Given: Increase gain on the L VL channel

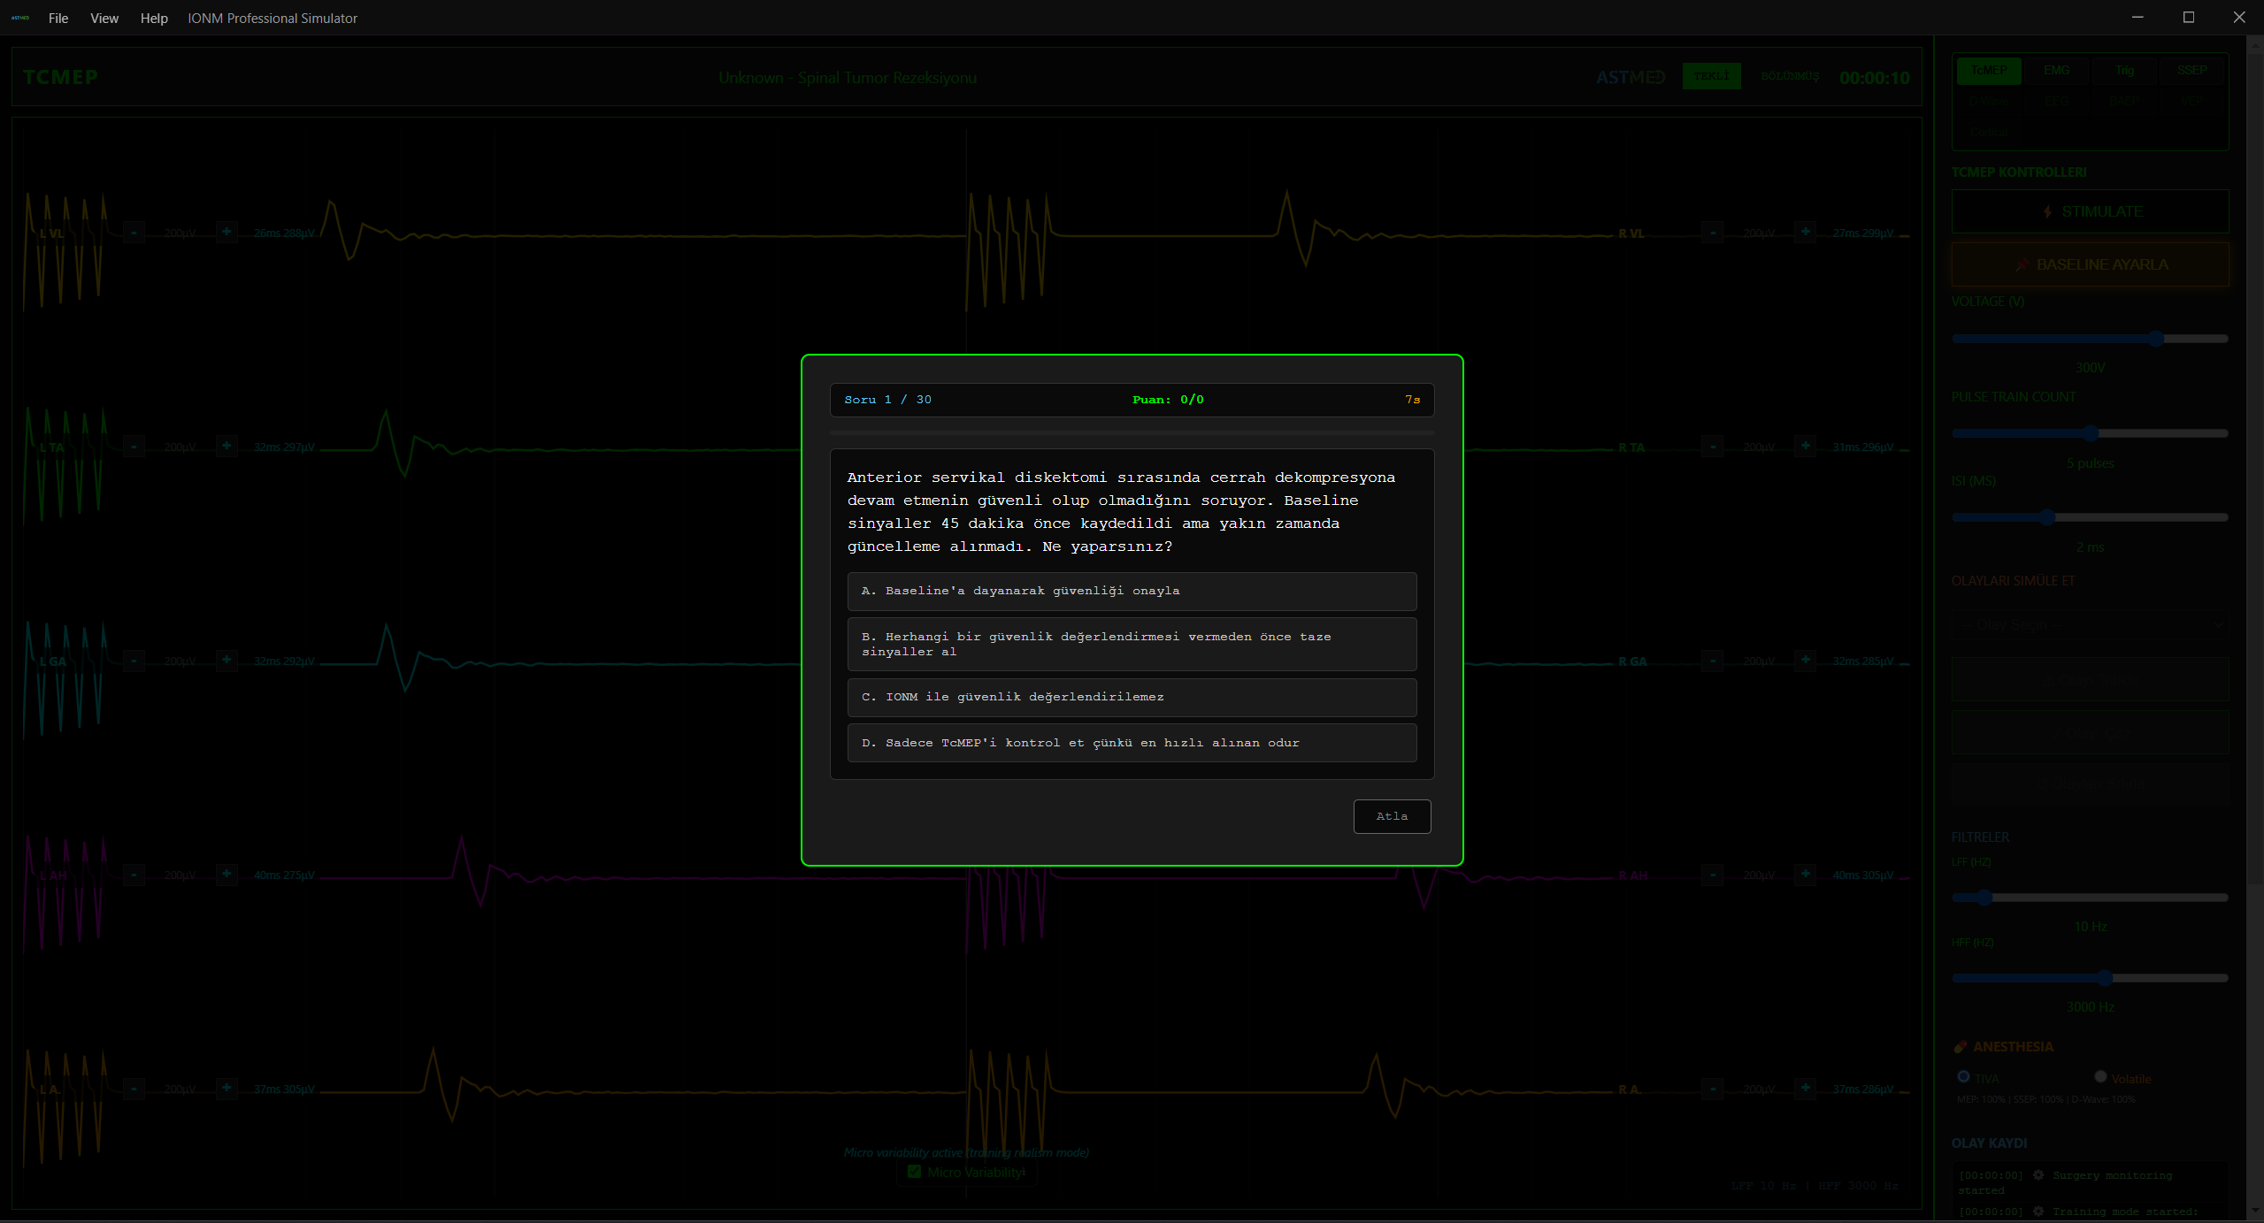Looking at the screenshot, I should pos(226,232).
